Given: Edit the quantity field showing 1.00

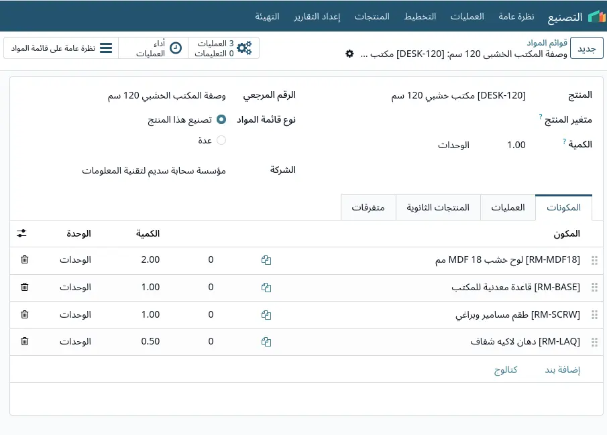Looking at the screenshot, I should (516, 145).
